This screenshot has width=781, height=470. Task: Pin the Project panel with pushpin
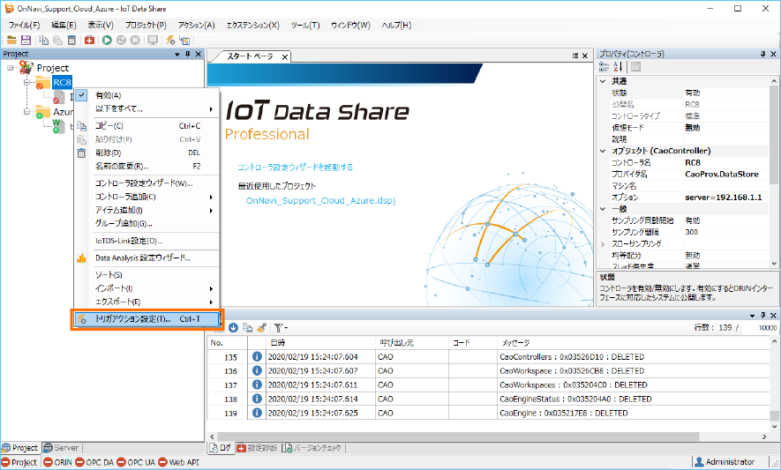186,54
